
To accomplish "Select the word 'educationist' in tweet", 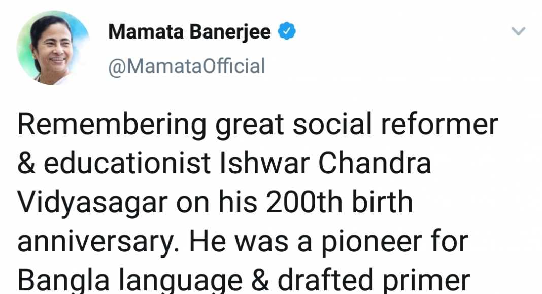I will pyautogui.click(x=127, y=163).
